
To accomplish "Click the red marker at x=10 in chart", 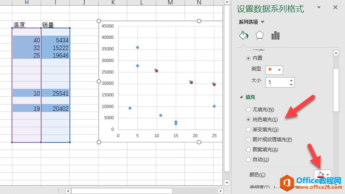I will click(x=157, y=71).
